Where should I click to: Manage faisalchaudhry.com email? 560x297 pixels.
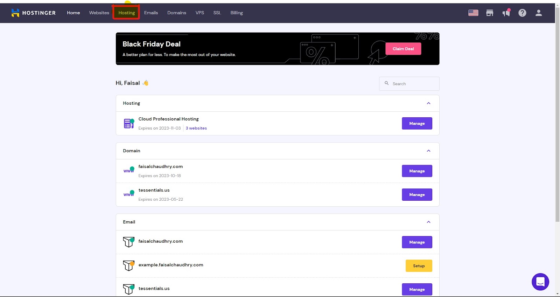[417, 242]
